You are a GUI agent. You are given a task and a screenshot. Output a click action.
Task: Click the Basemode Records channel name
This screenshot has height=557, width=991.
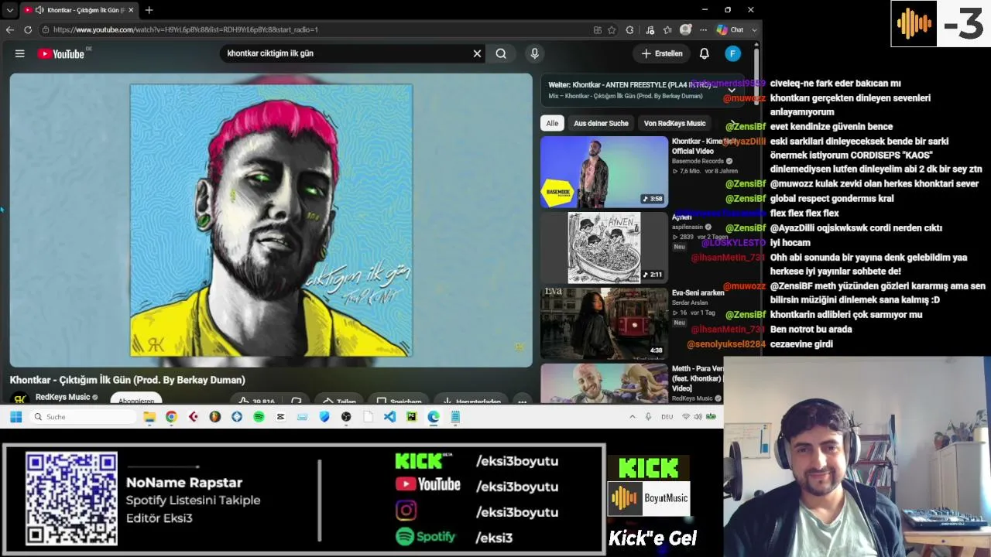pos(698,161)
